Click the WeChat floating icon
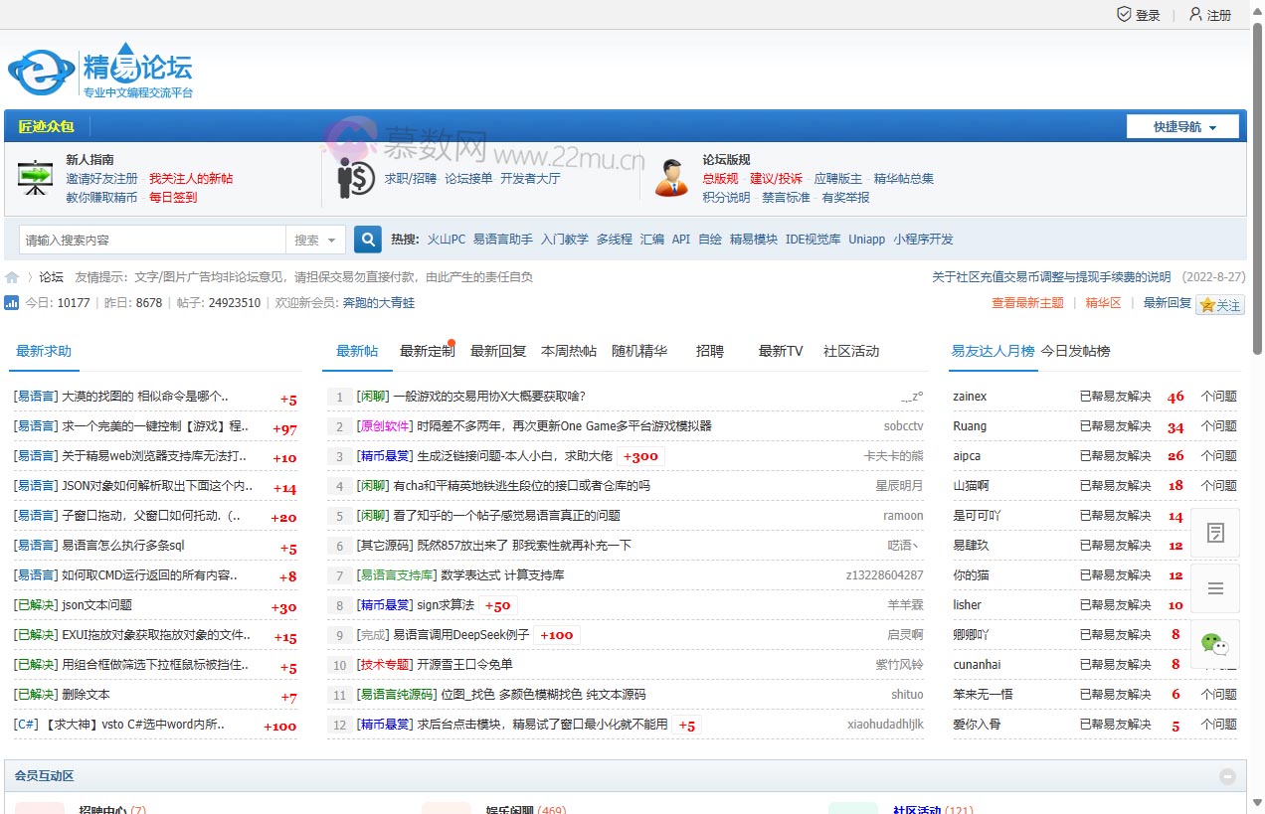Screen dimensions: 1265x814 1214,646
